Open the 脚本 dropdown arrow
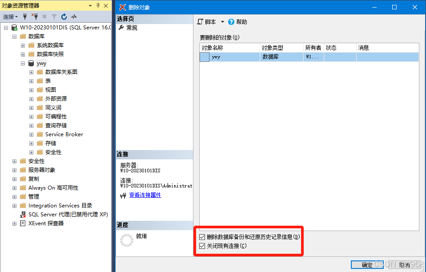 tap(222, 22)
